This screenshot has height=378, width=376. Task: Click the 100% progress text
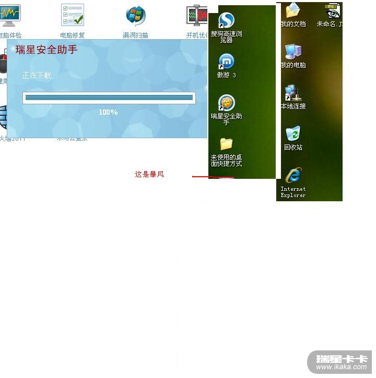click(x=108, y=112)
